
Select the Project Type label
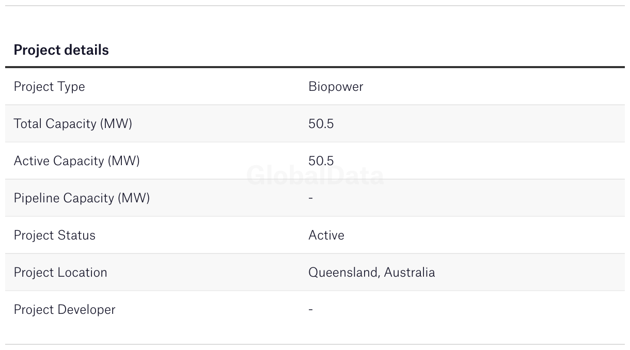tap(49, 87)
